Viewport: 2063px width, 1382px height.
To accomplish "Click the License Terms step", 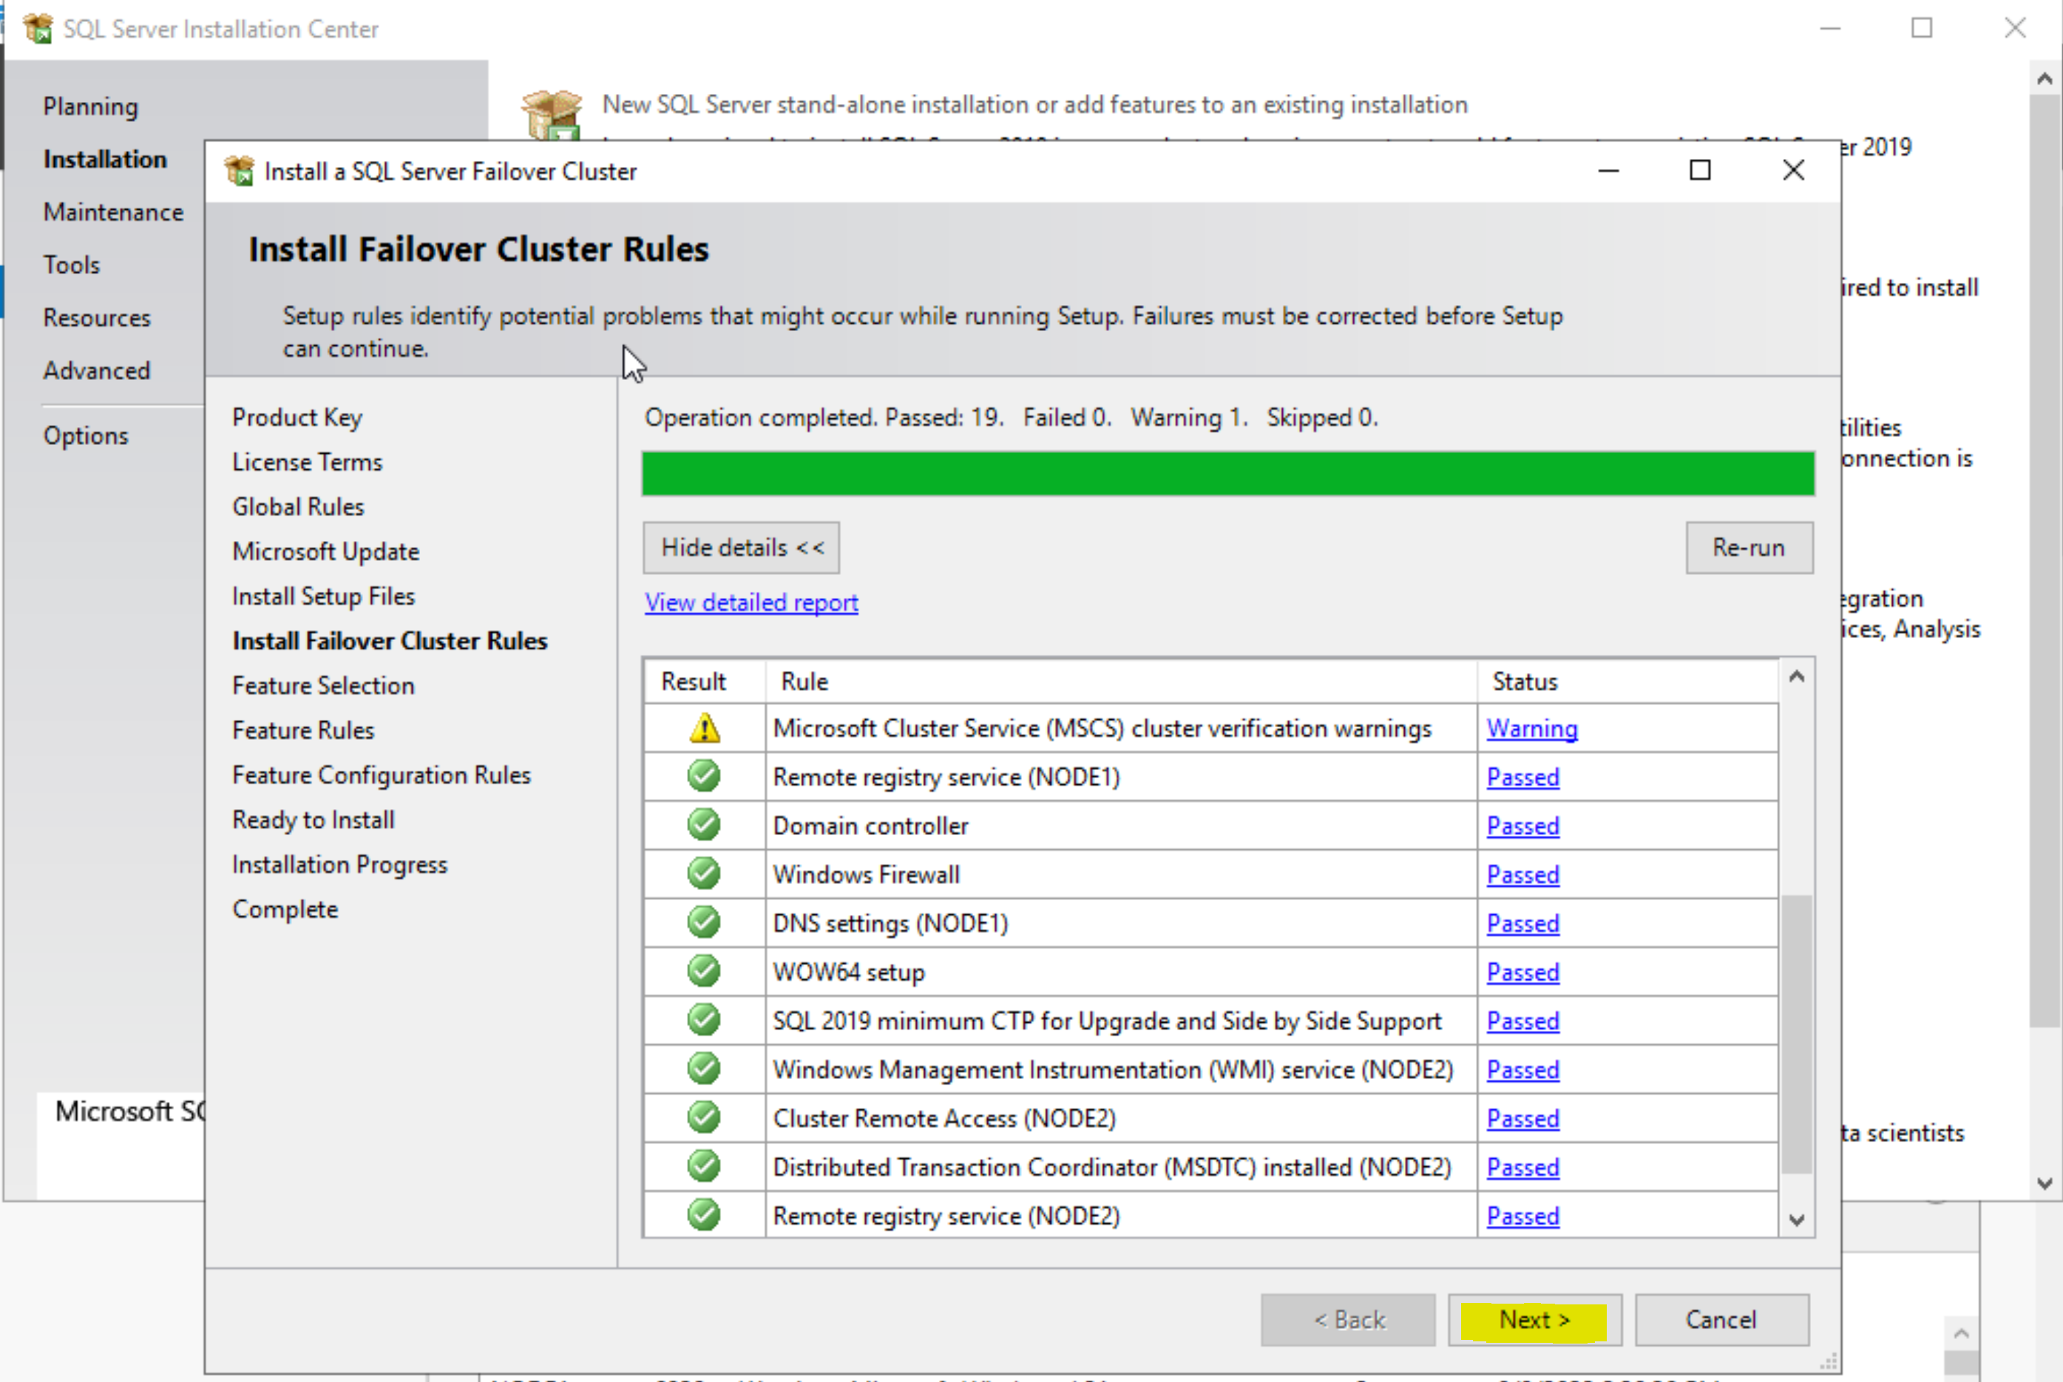I will pos(307,462).
